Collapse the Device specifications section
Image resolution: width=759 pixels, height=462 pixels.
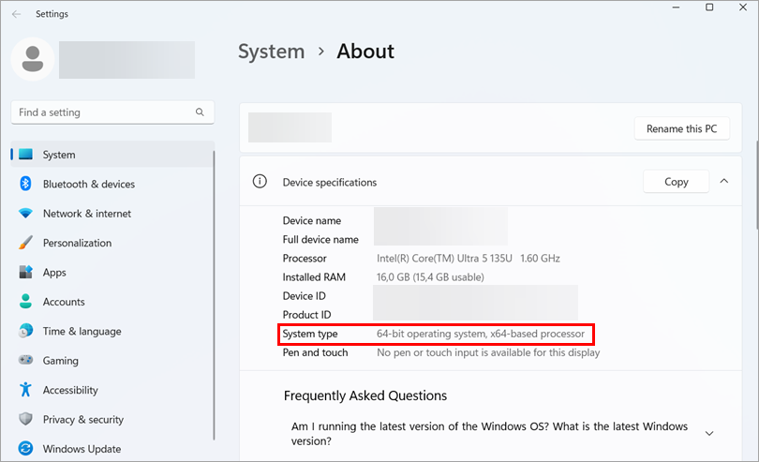(x=723, y=182)
